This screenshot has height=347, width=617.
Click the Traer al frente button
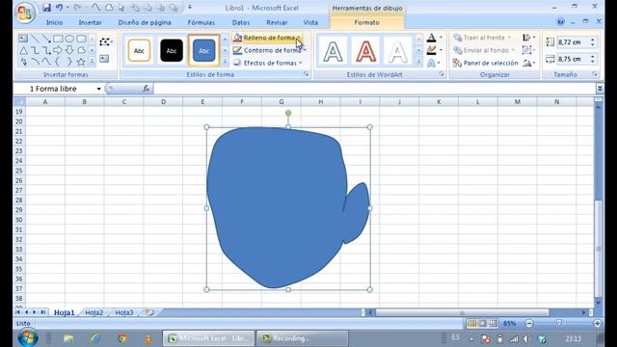[x=482, y=38]
